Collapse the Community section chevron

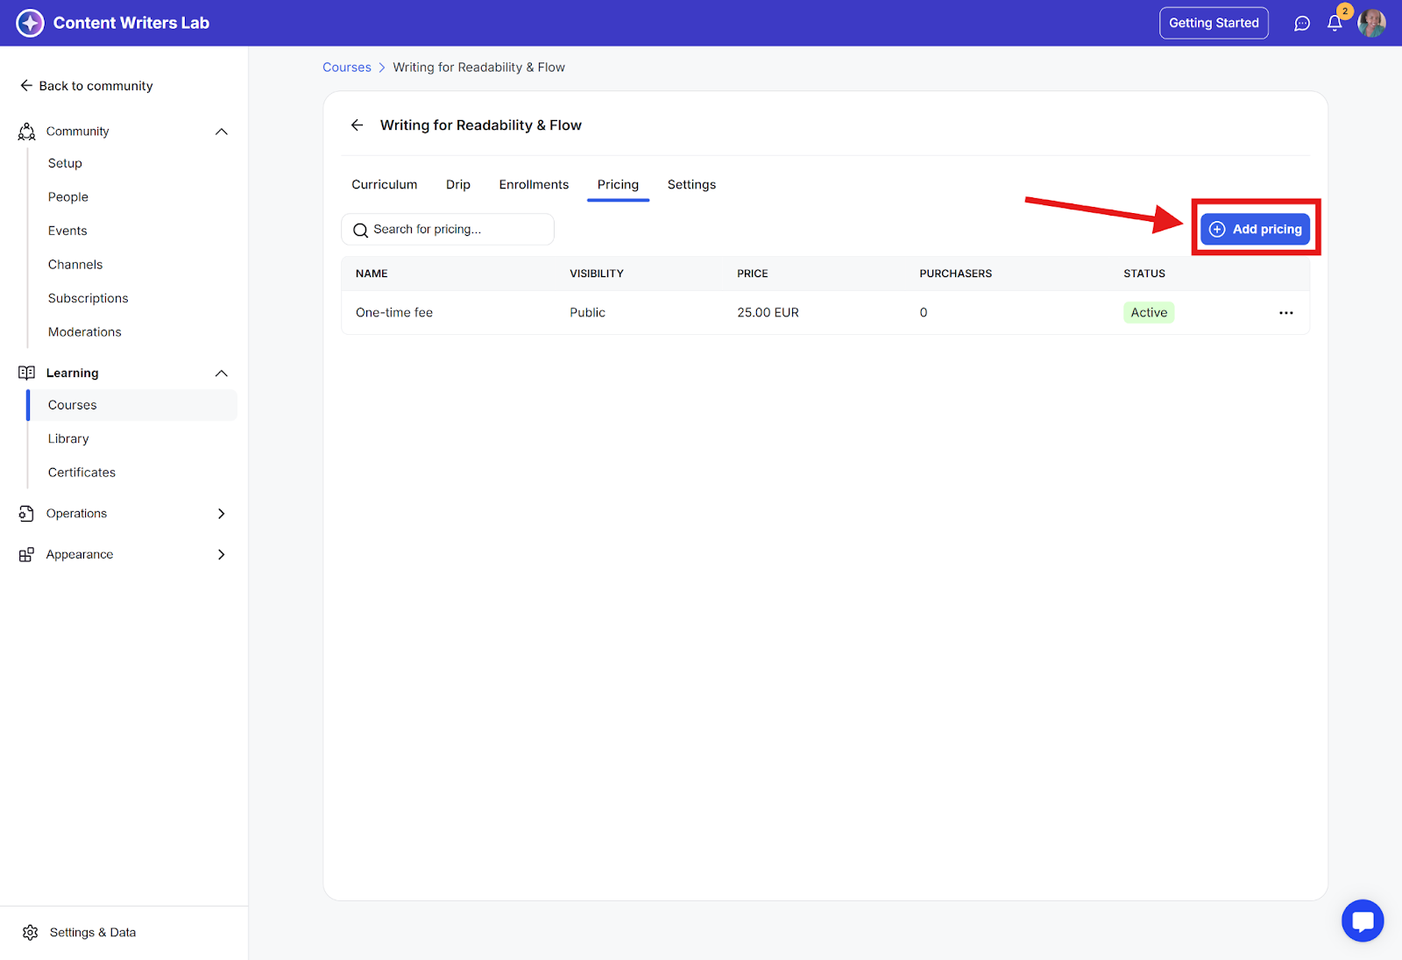[222, 132]
